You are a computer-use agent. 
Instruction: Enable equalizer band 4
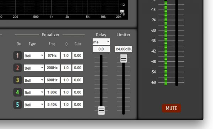point(17,92)
